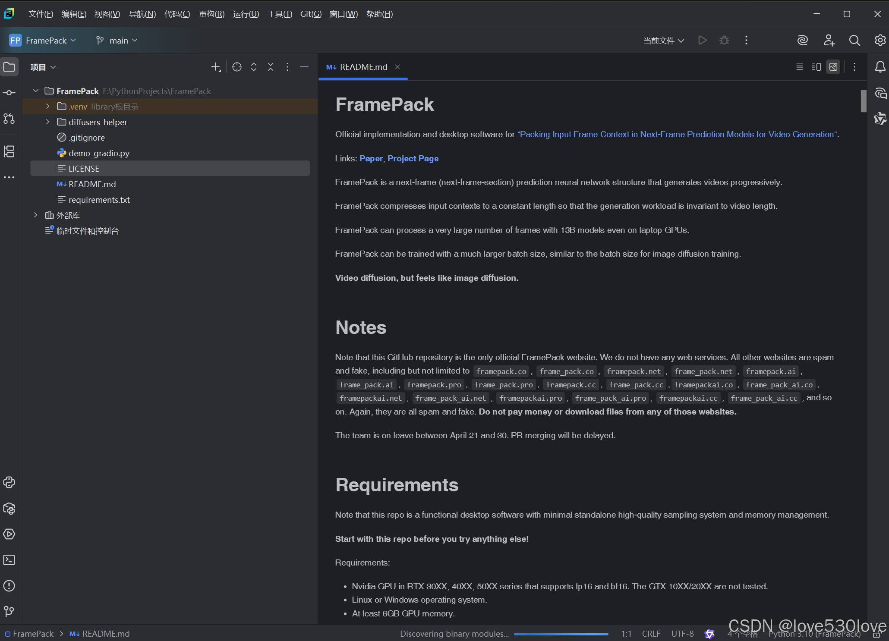889x641 pixels.
Task: Switch to Editor and Preview split mode
Action: click(x=816, y=67)
